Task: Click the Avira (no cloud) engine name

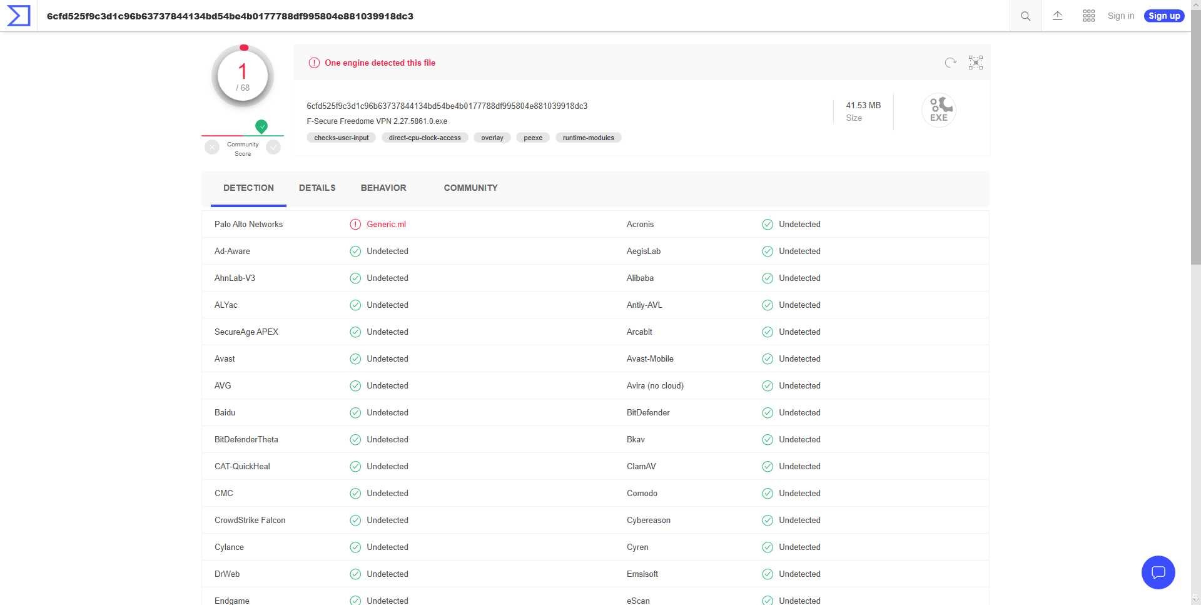Action: pos(655,385)
